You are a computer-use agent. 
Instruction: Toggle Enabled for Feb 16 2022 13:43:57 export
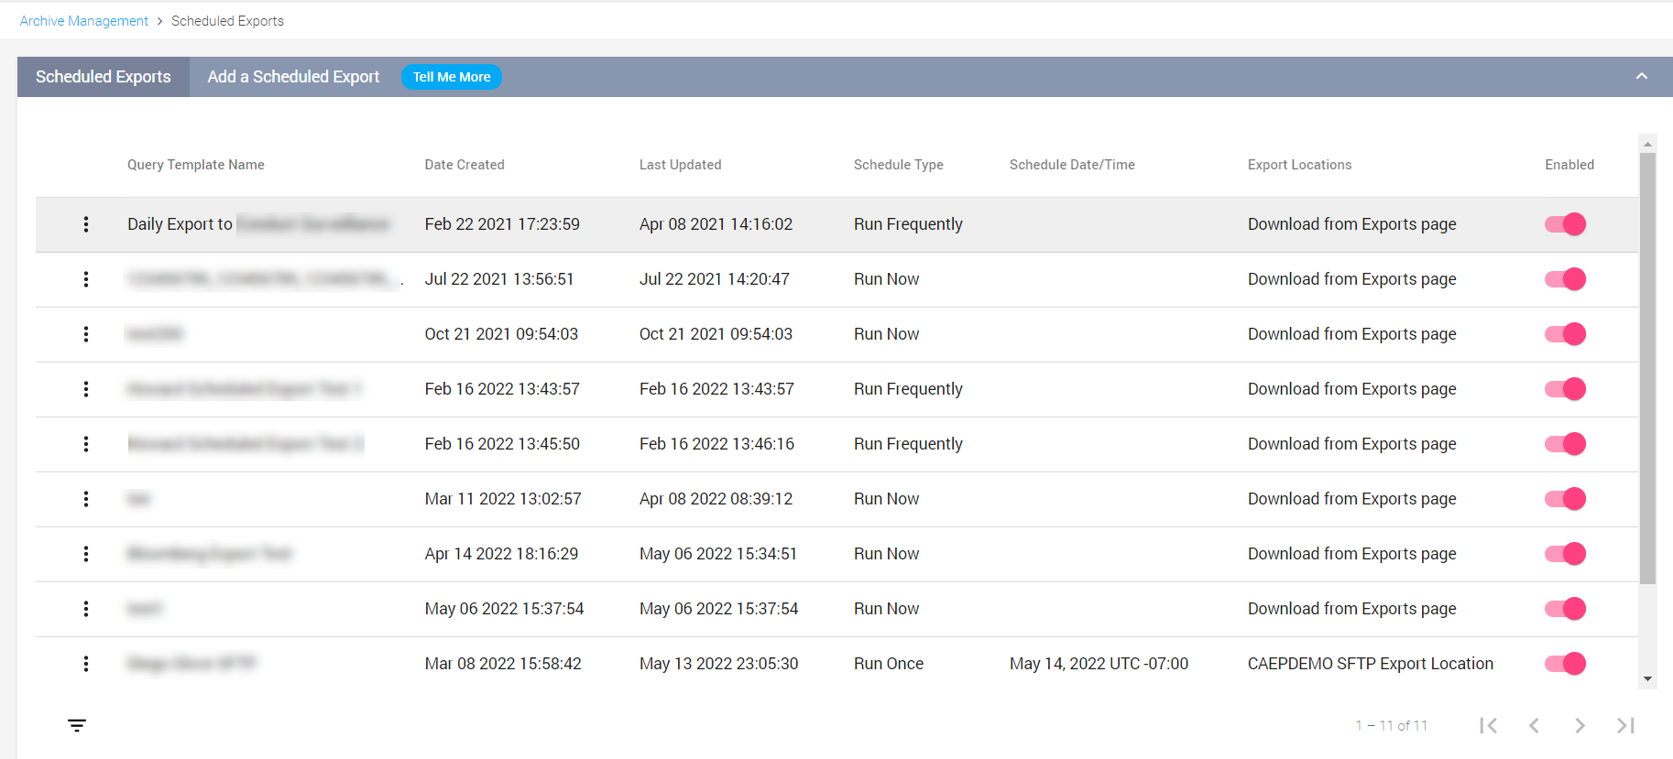tap(1565, 389)
